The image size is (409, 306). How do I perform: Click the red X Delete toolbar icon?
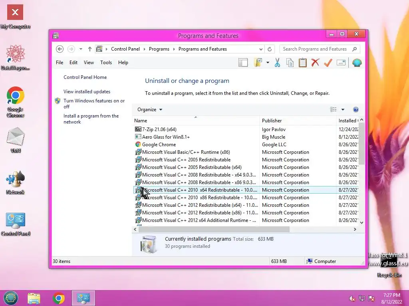coord(316,63)
